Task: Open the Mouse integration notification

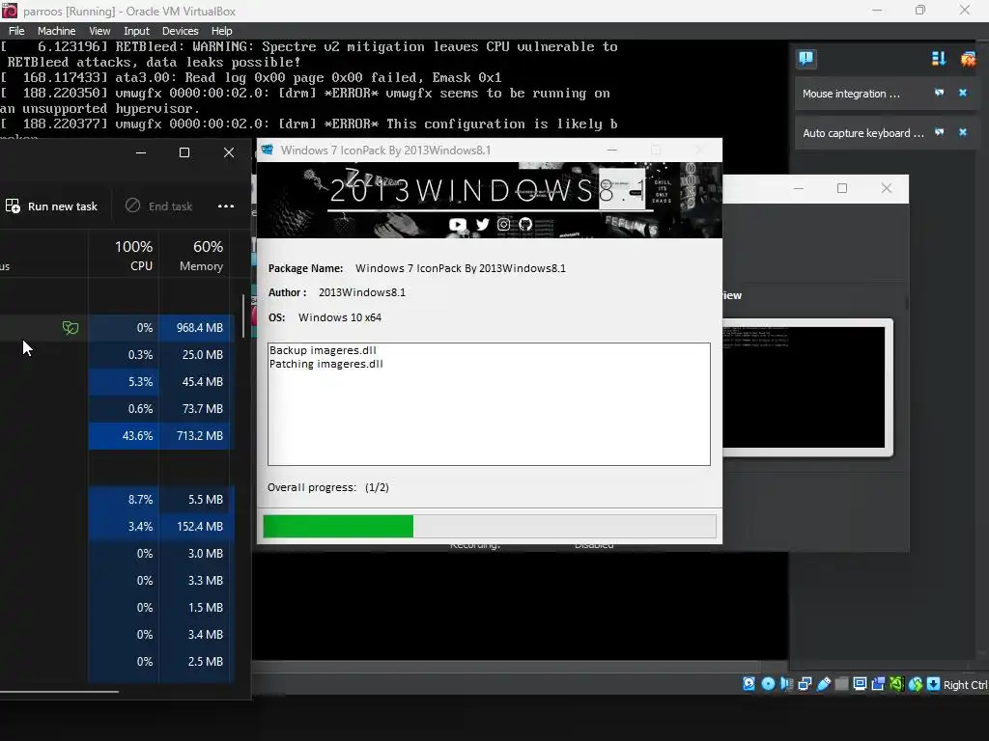Action: [851, 94]
